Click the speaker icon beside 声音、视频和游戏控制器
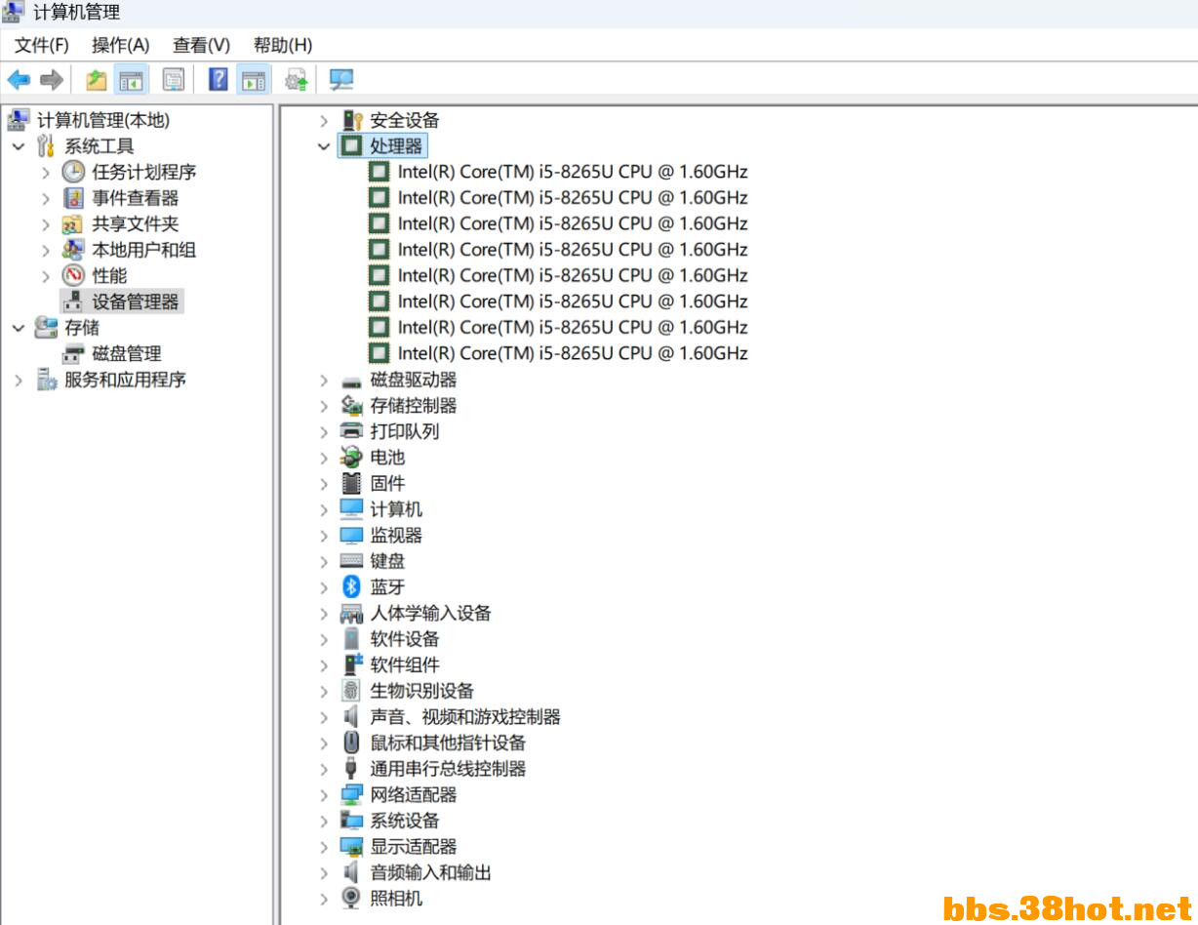 pos(352,717)
